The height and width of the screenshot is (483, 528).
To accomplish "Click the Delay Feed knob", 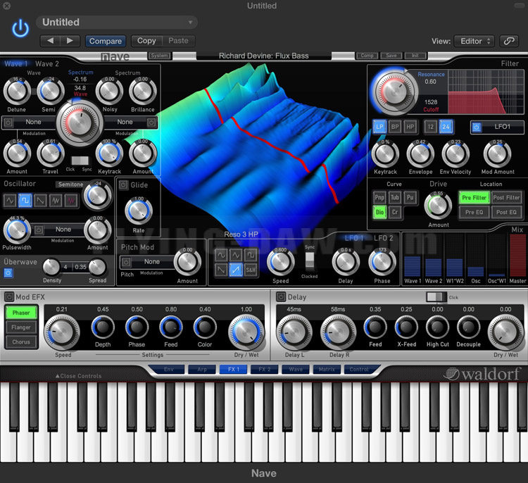I will tap(375, 327).
